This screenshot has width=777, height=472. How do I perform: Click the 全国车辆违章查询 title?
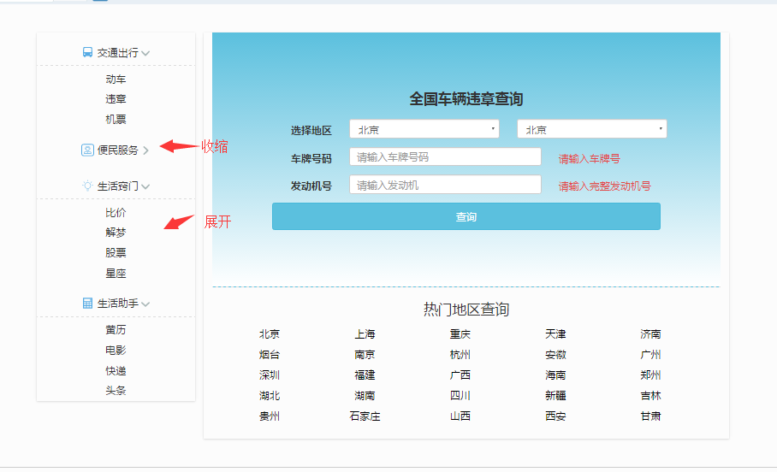(x=466, y=99)
